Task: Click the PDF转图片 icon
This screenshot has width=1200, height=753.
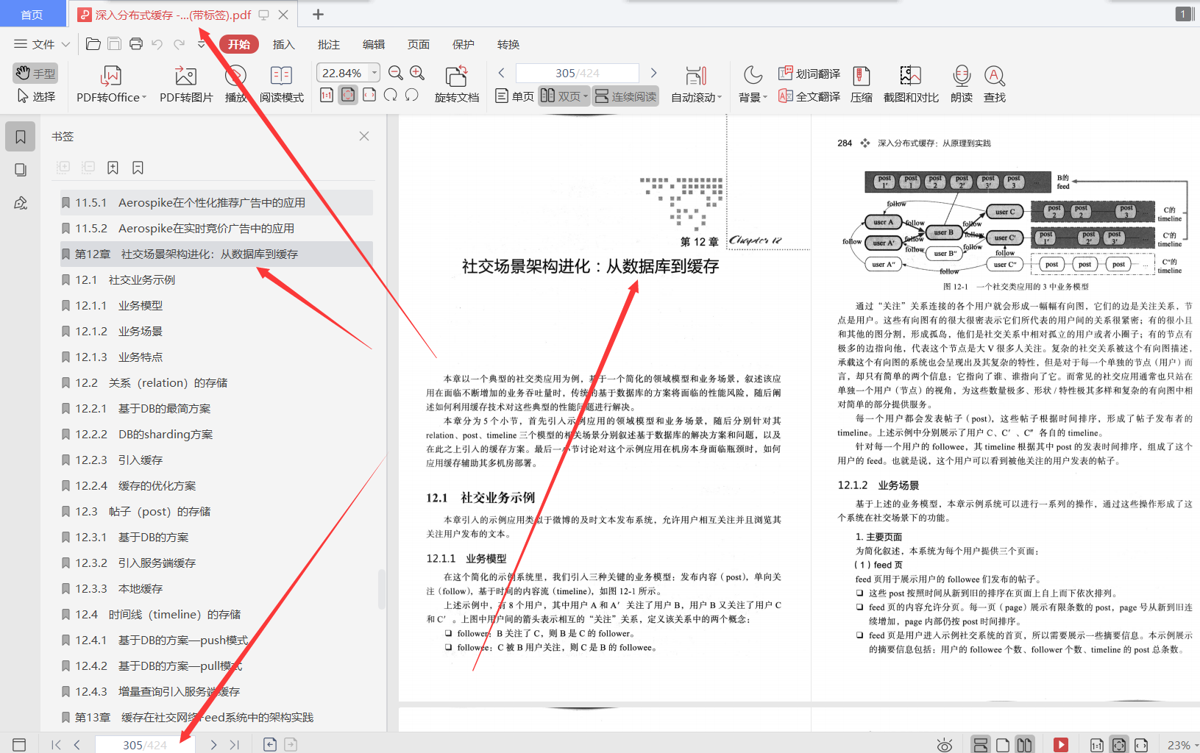Action: coord(185,76)
